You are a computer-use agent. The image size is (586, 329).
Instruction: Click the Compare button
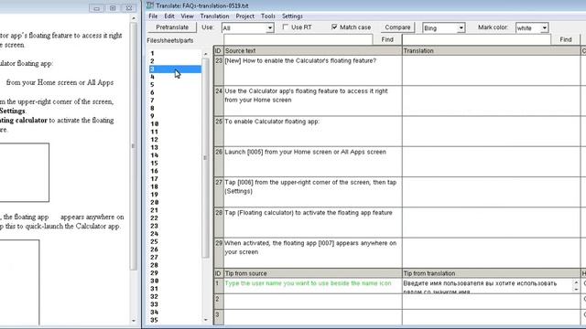(397, 27)
